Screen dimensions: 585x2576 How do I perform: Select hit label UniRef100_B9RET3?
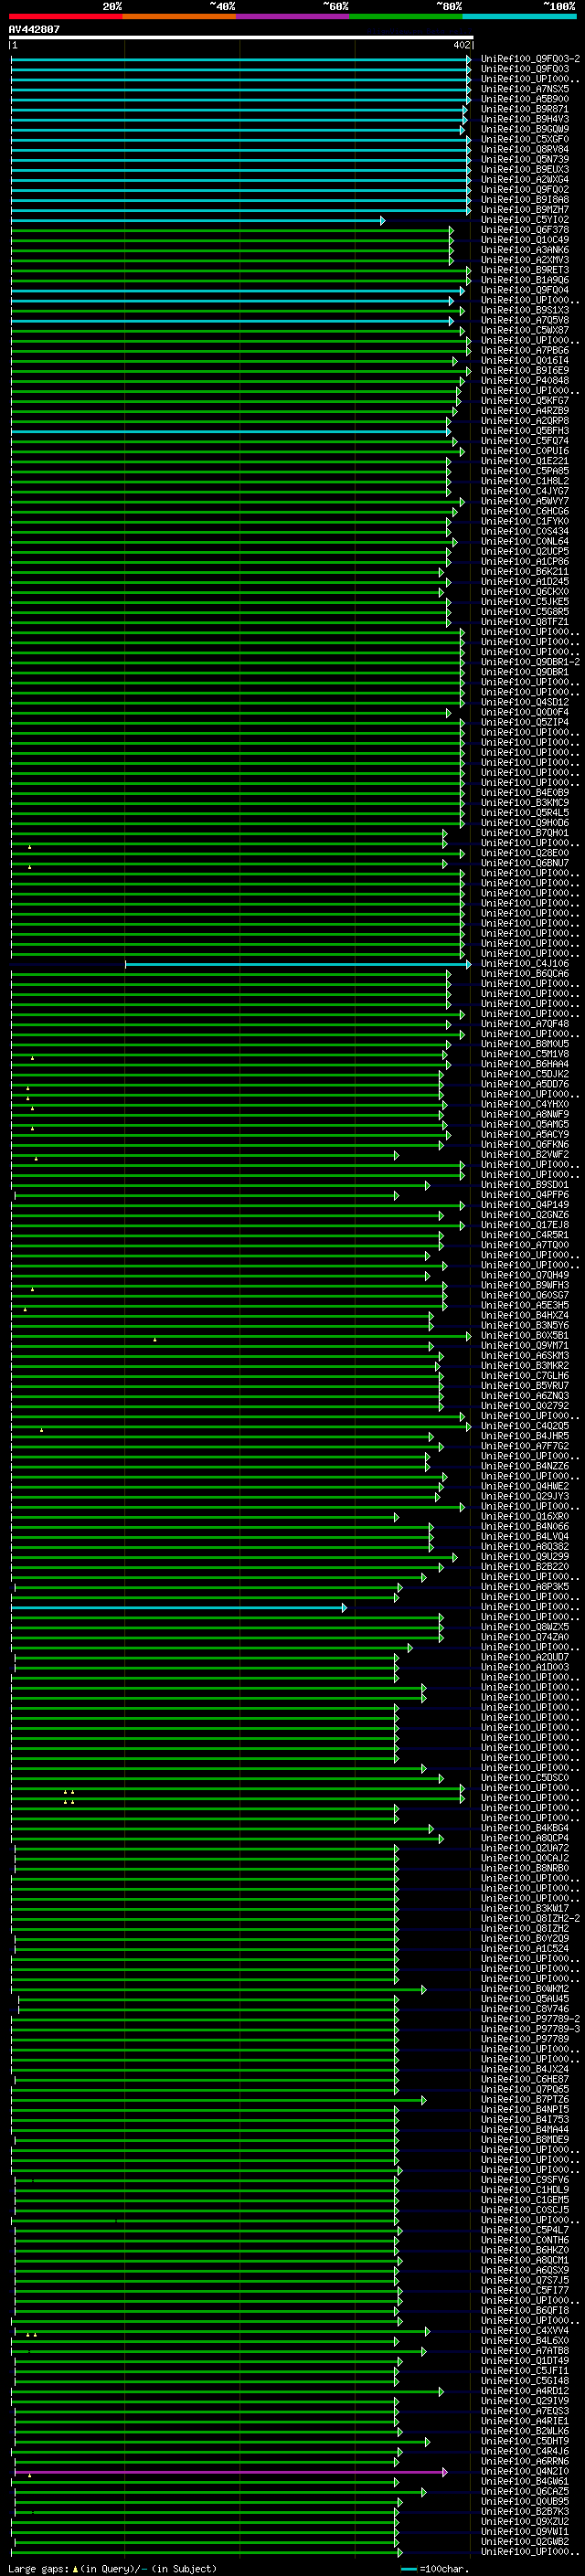pos(525,270)
